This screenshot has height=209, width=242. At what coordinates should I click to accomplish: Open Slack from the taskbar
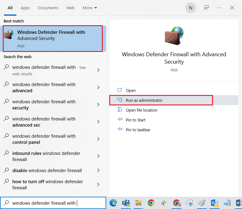(164, 203)
